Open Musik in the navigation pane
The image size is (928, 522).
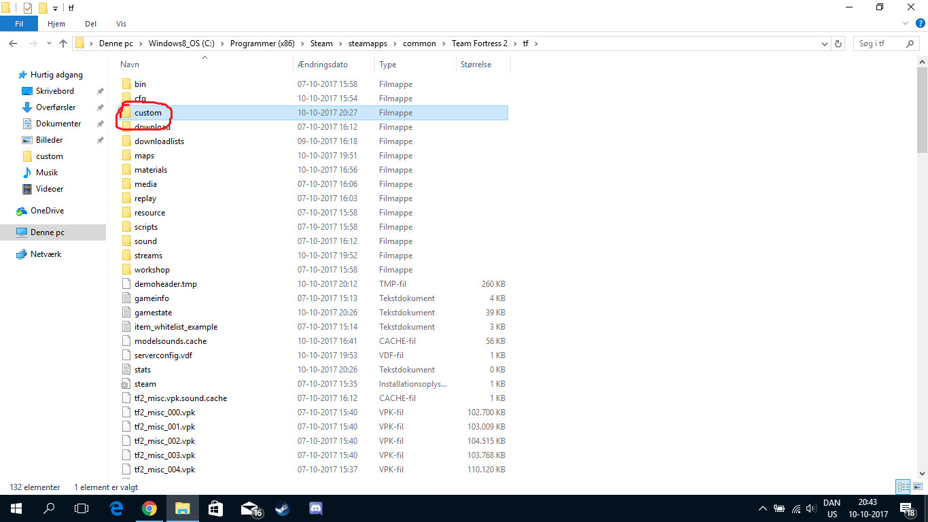47,173
